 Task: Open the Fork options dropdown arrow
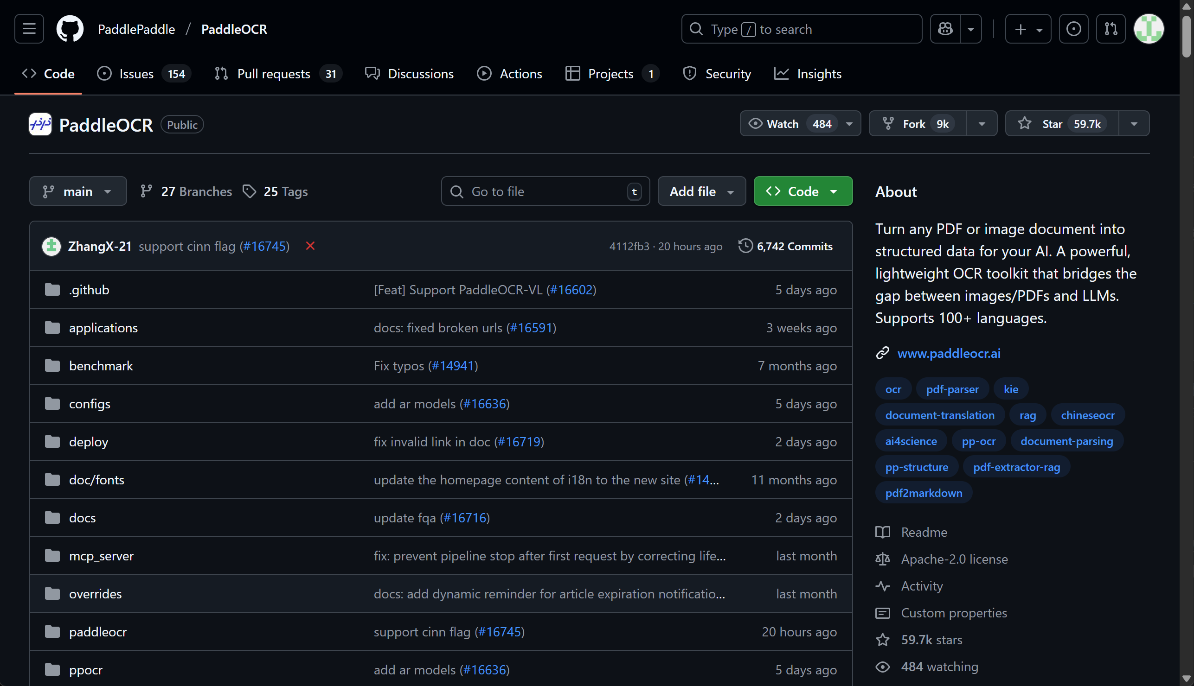coord(982,124)
